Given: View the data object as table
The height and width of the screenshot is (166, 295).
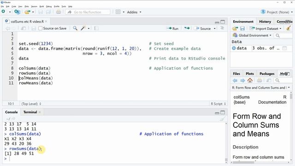Looking at the screenshot, I should pos(284,48).
